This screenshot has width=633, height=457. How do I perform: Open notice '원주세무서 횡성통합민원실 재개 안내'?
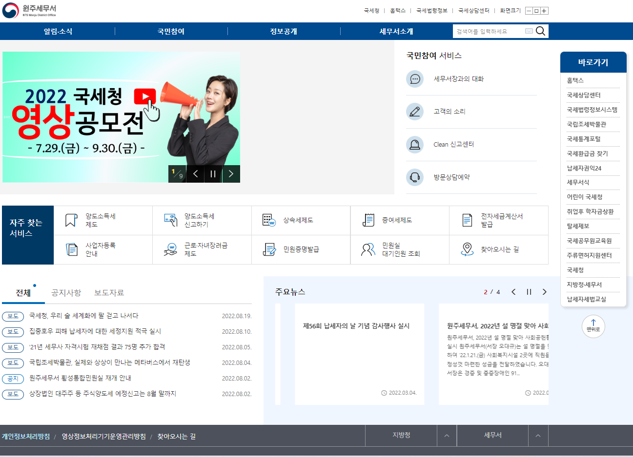coord(80,378)
